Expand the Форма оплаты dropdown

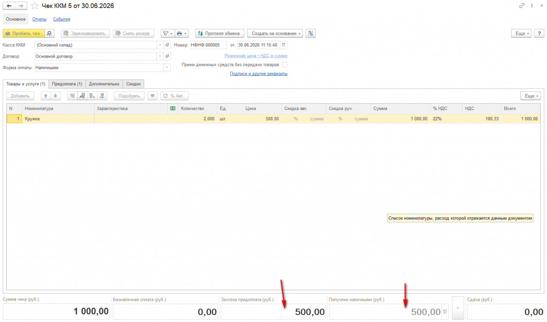(x=167, y=68)
